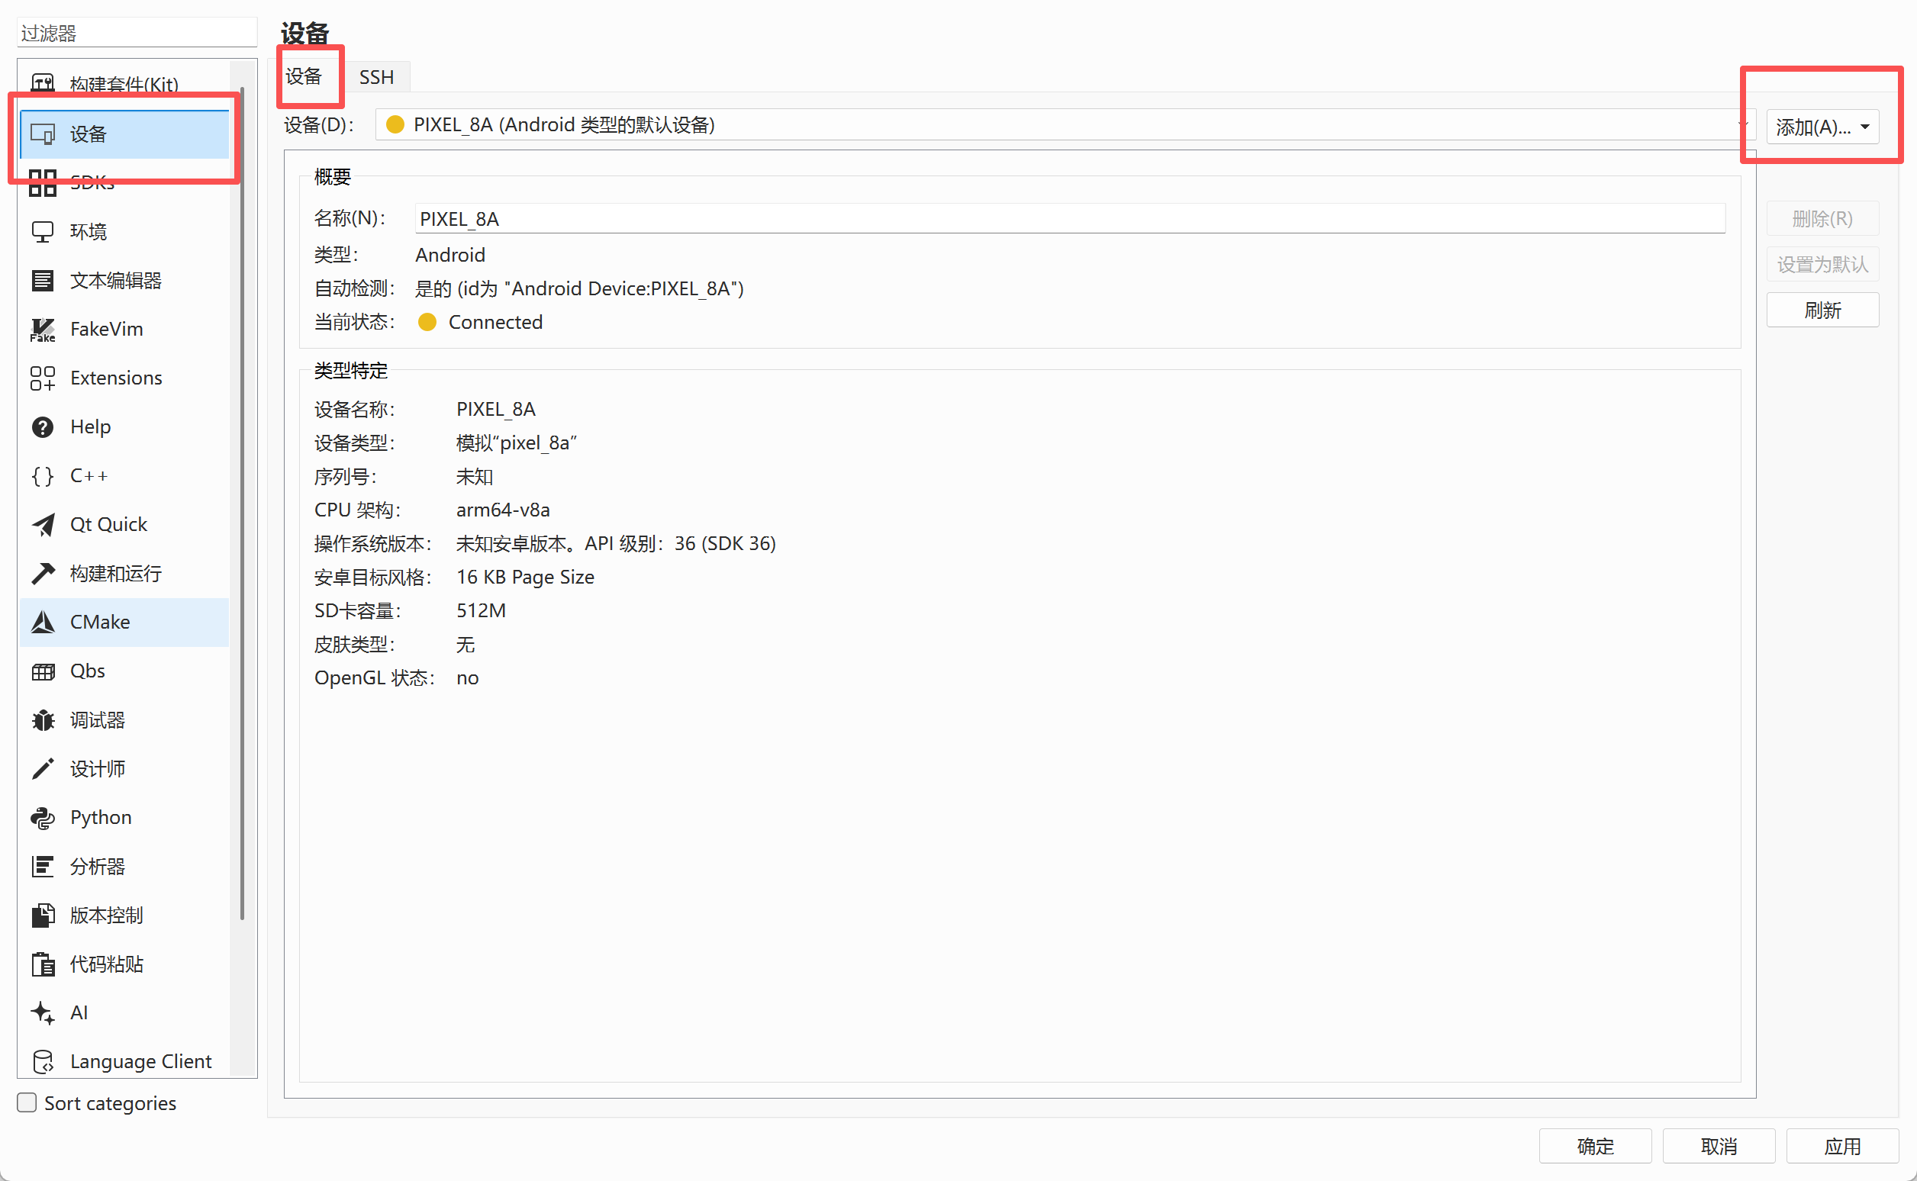Open the FakeVim settings category icon
Screen dimensions: 1917x1181
[x=42, y=330]
